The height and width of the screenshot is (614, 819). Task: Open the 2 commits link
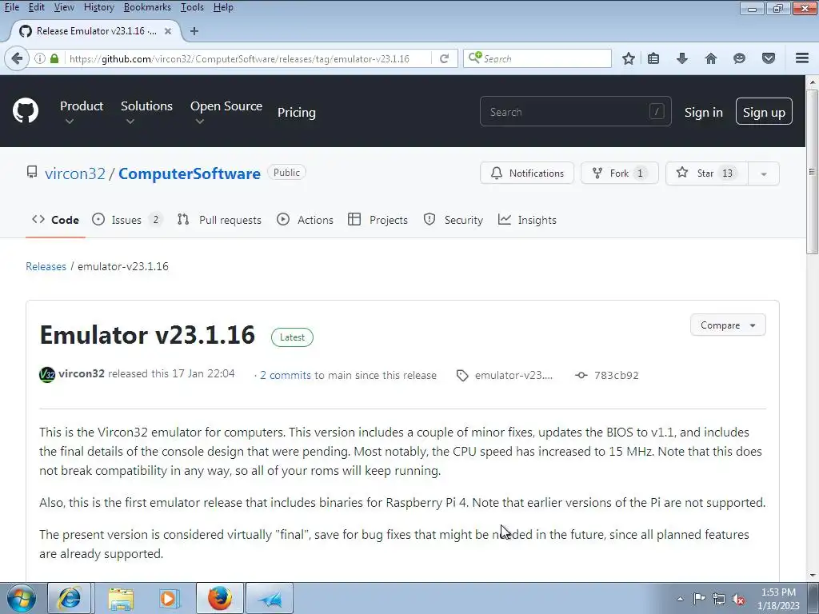pos(286,375)
